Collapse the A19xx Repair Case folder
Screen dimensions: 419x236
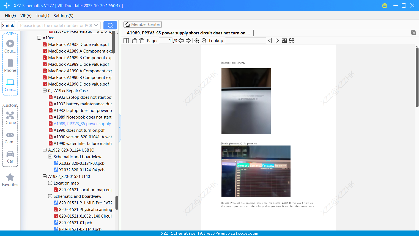(x=45, y=90)
